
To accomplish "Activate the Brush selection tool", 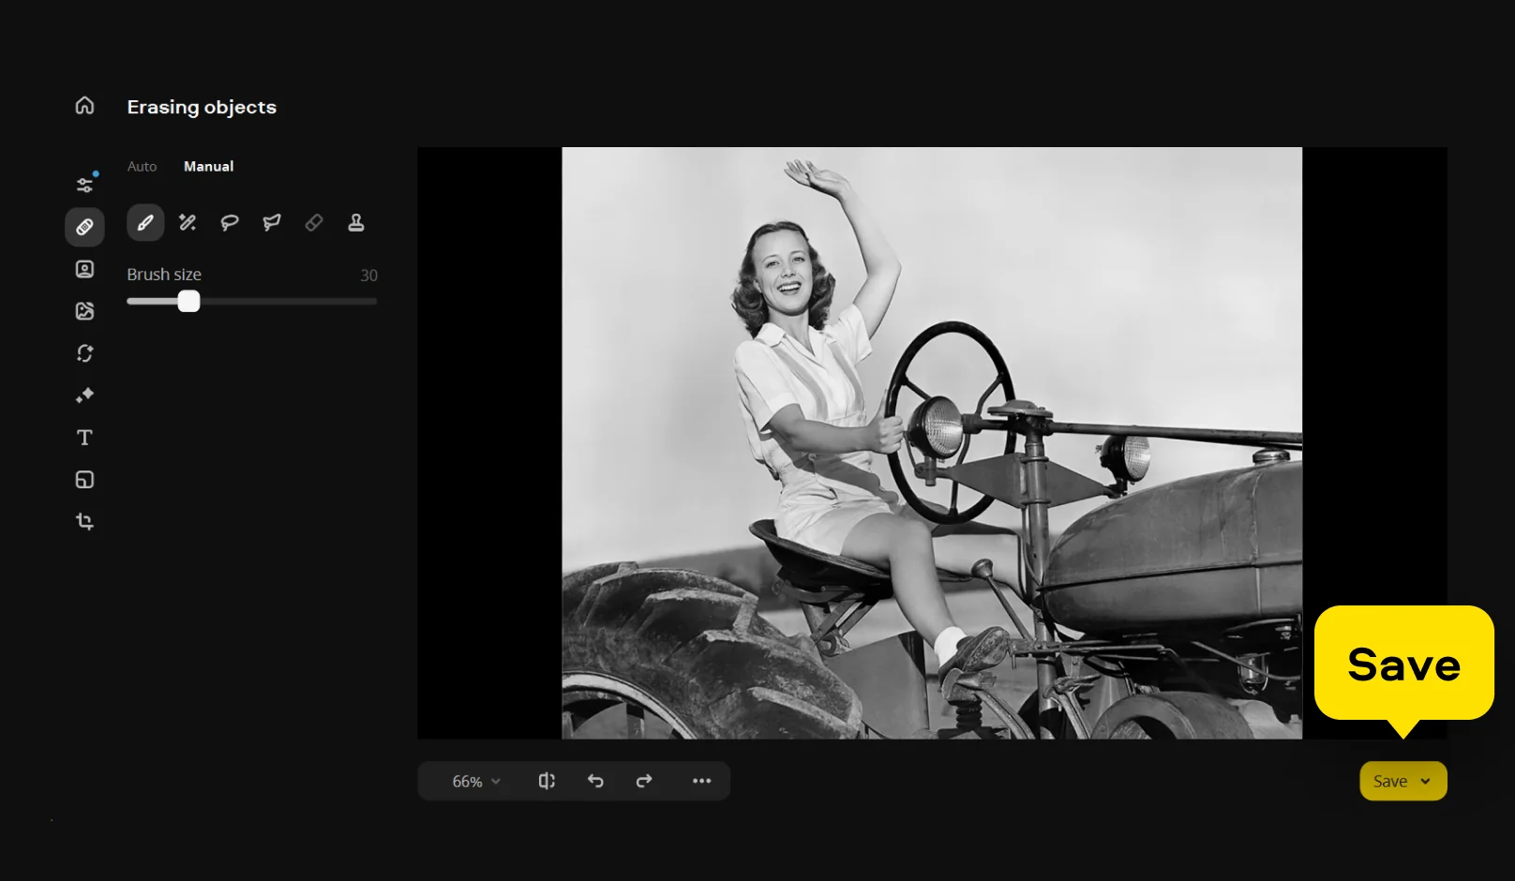I will coord(145,223).
